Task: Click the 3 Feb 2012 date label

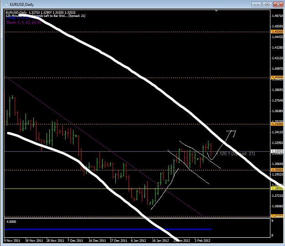Action: [202, 241]
